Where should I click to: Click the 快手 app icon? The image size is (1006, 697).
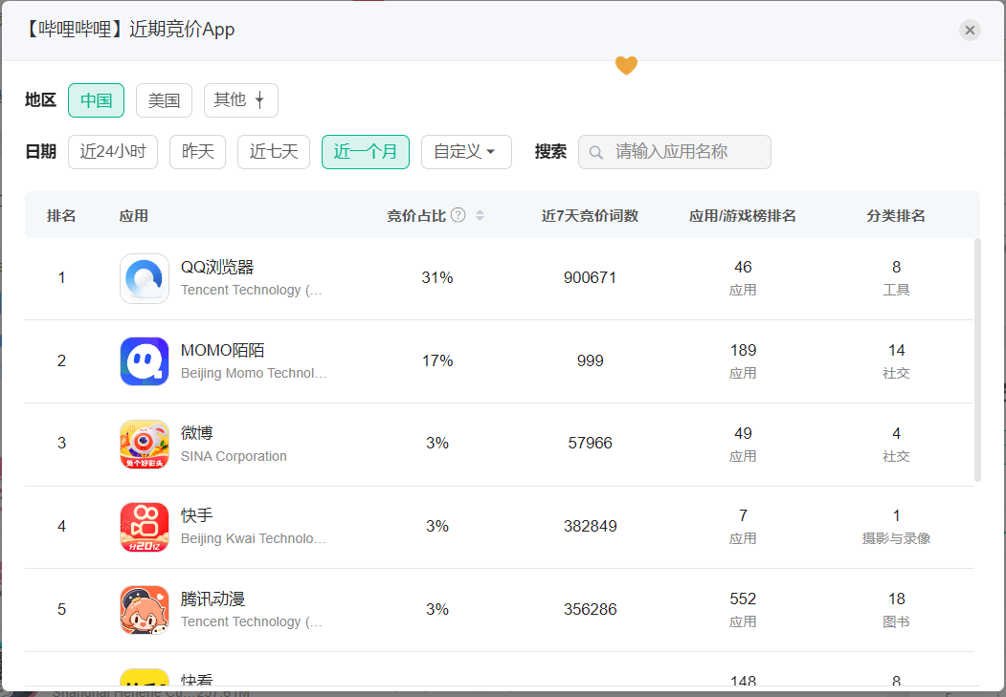tap(145, 527)
